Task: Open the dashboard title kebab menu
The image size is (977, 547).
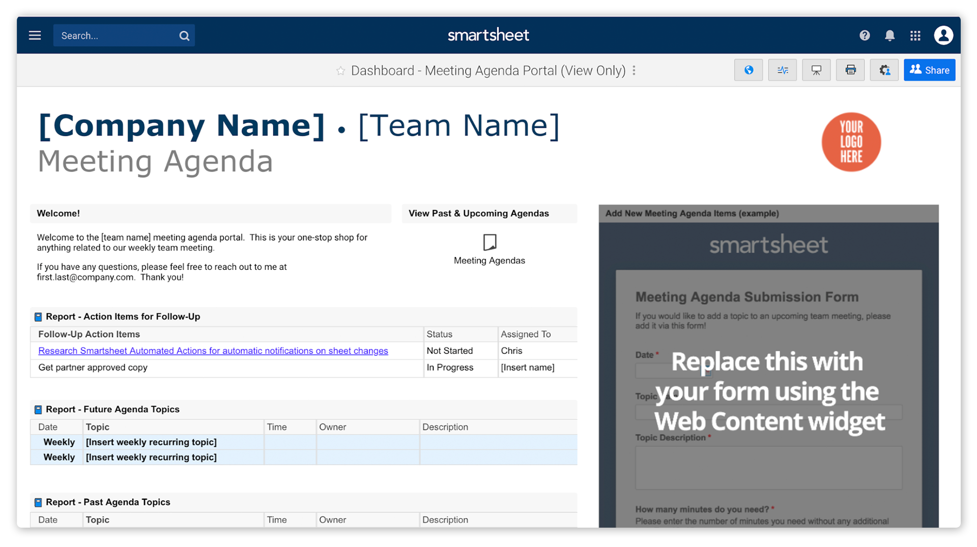Action: [x=634, y=71]
